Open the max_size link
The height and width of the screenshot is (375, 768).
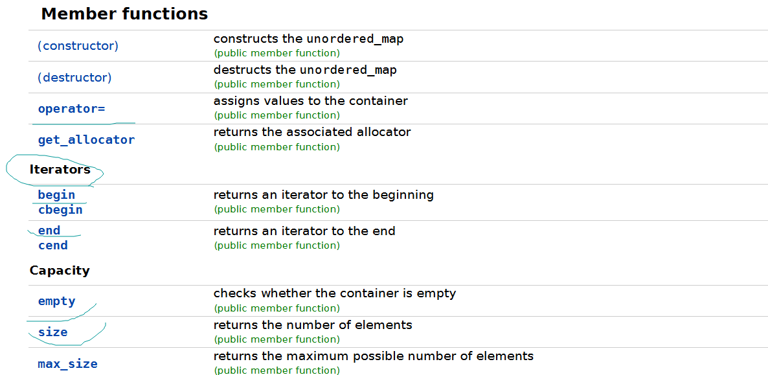click(x=67, y=364)
